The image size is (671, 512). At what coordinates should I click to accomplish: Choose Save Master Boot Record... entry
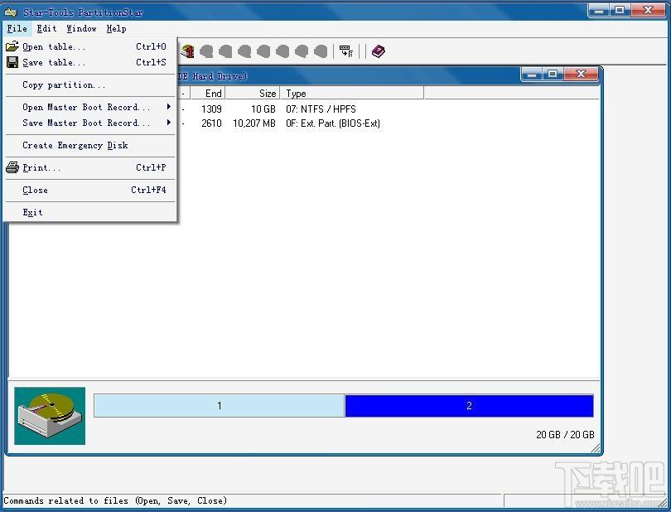pyautogui.click(x=90, y=123)
